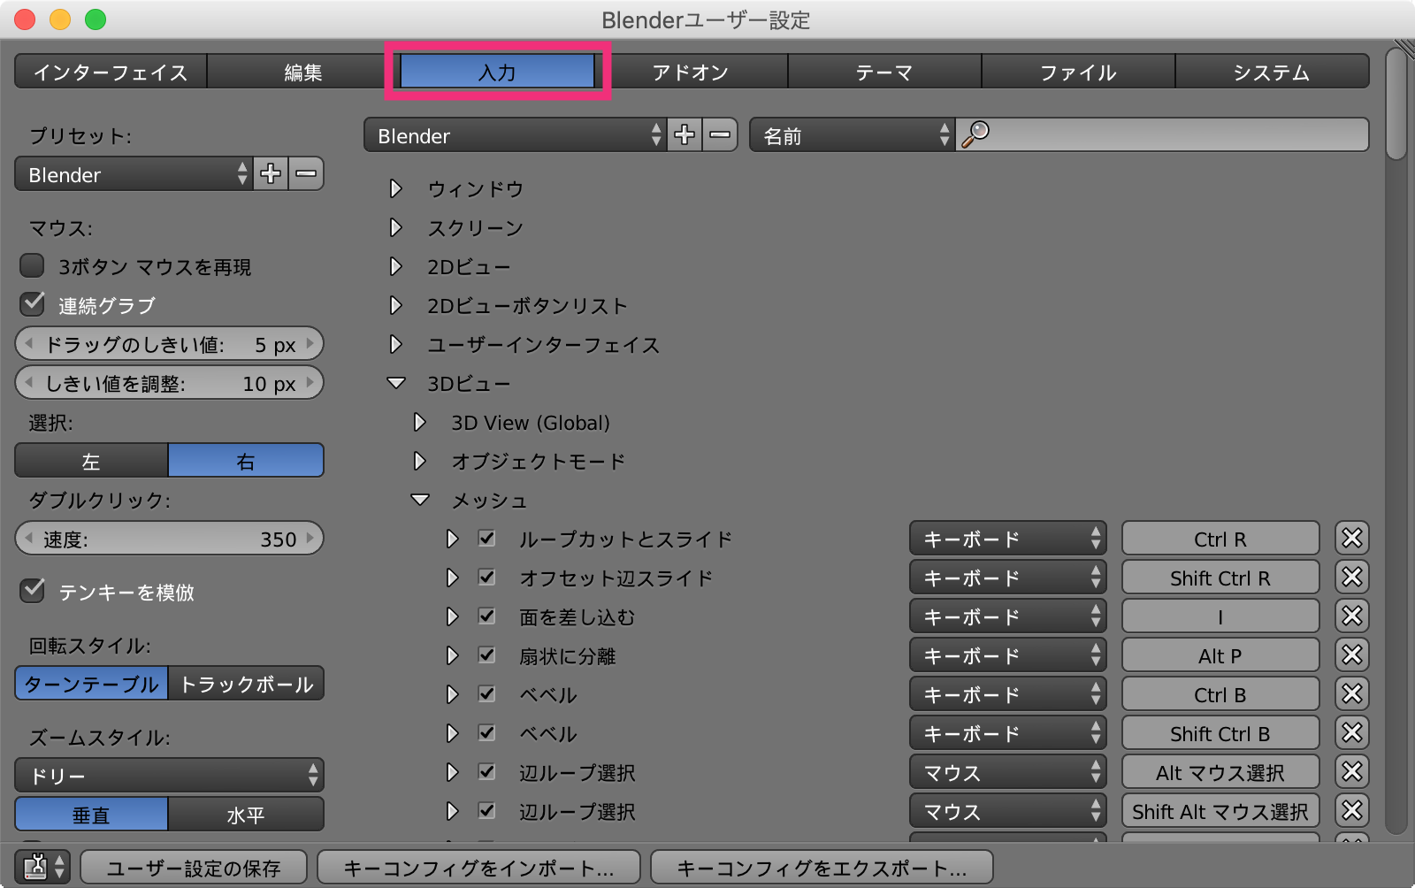The image size is (1415, 888).
Task: Expand the ループカットとスライド item details
Action: [453, 539]
